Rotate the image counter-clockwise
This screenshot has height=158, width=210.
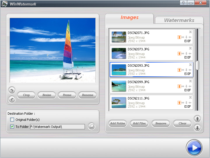click(x=12, y=90)
